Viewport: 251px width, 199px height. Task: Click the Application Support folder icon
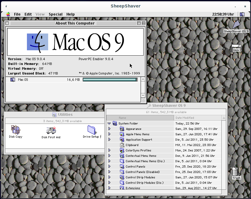point(122,140)
